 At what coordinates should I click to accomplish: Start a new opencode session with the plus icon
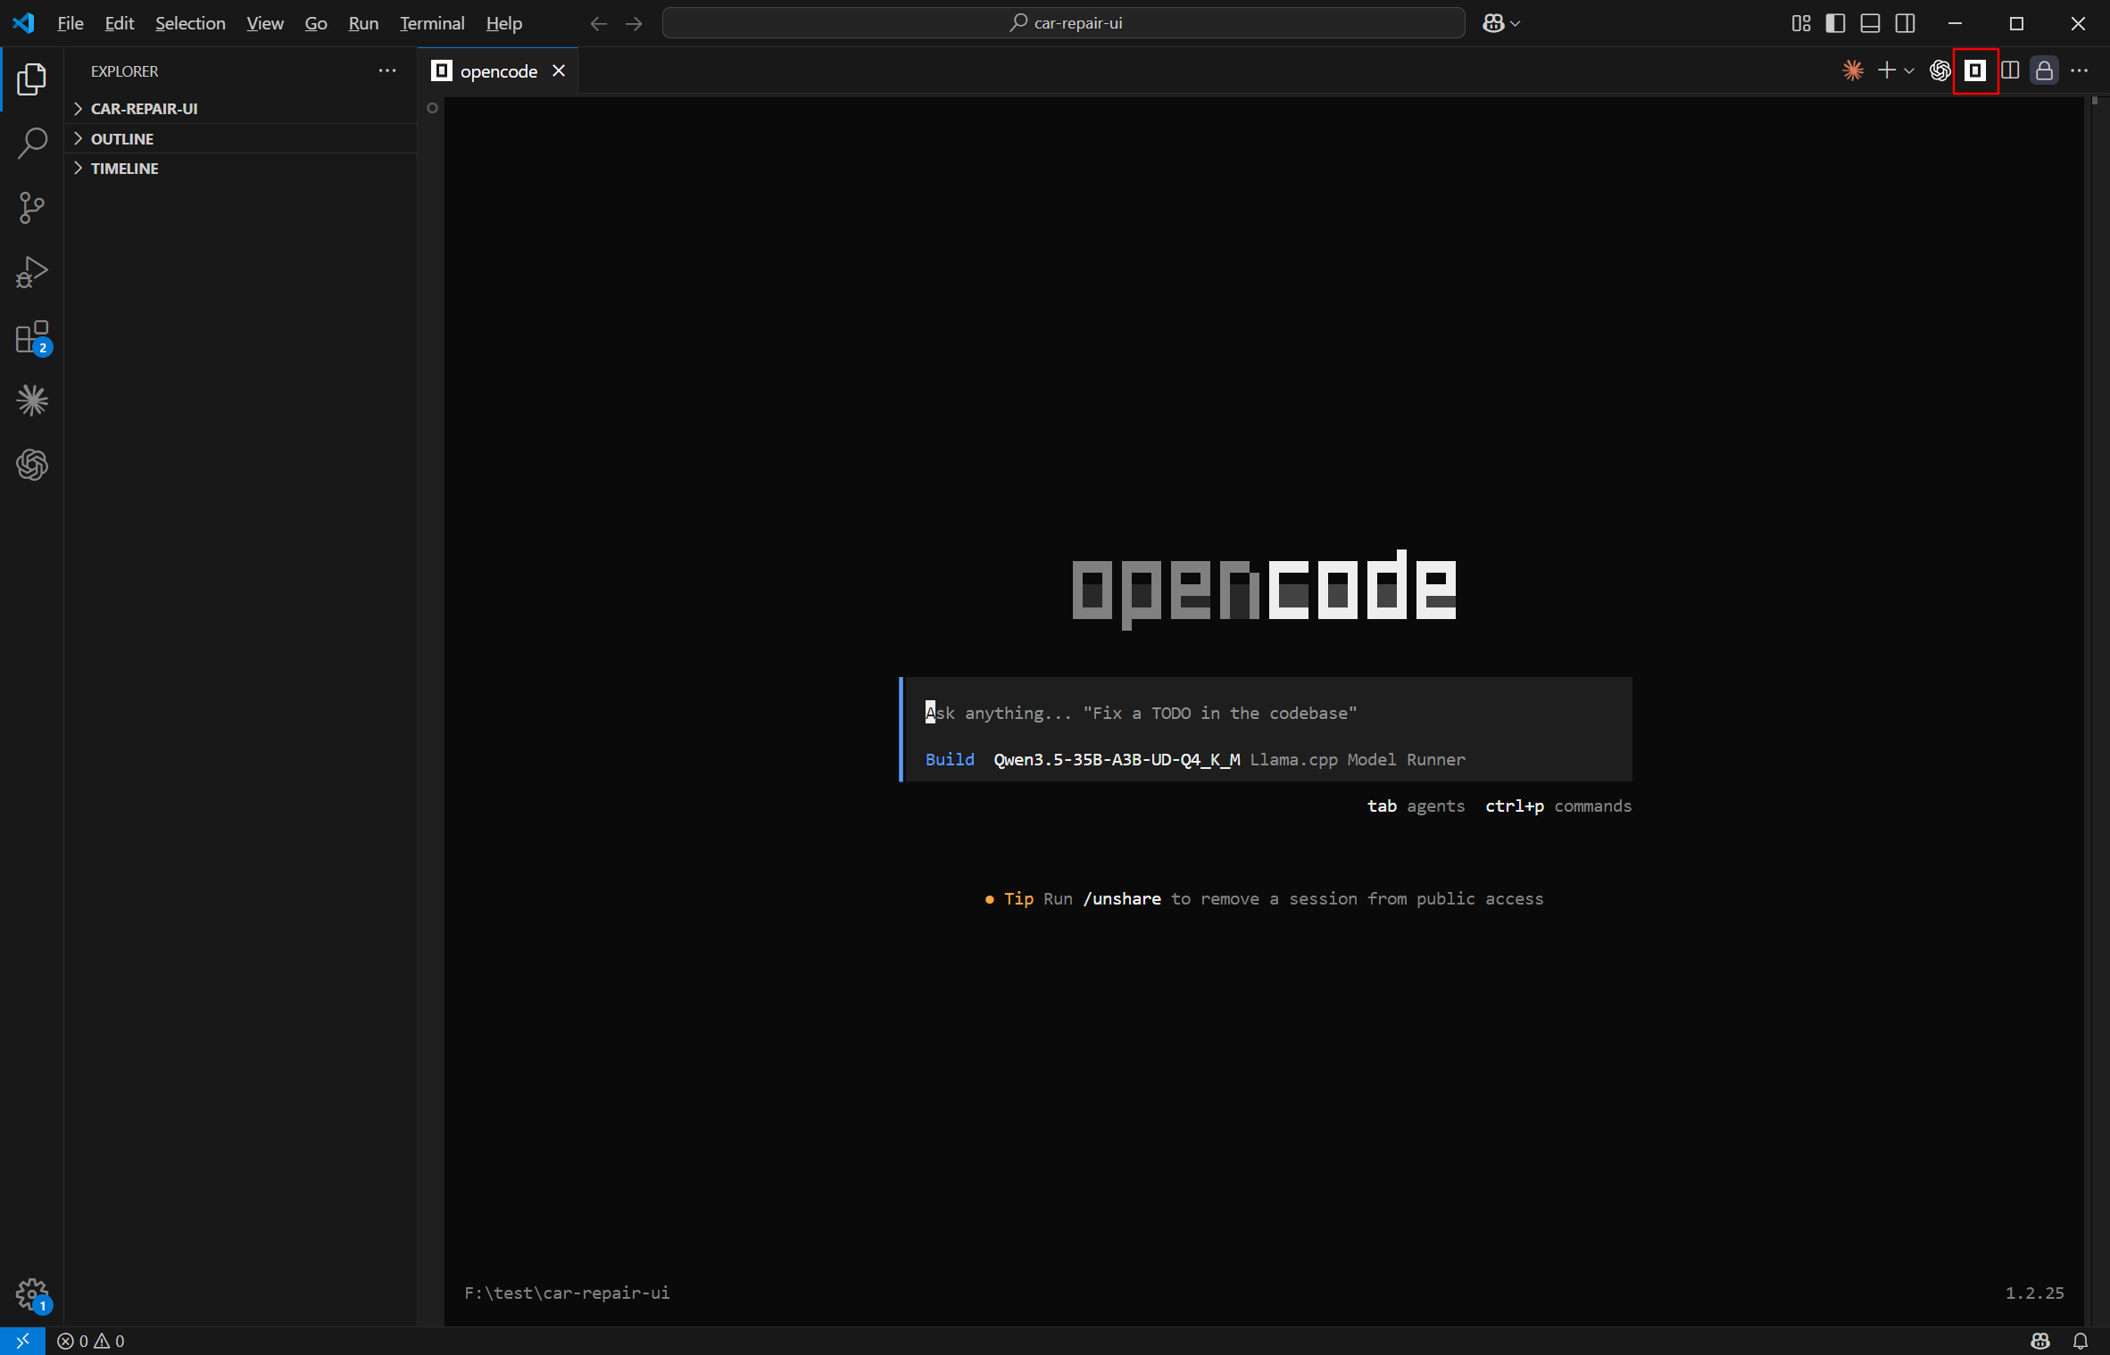[x=1885, y=70]
